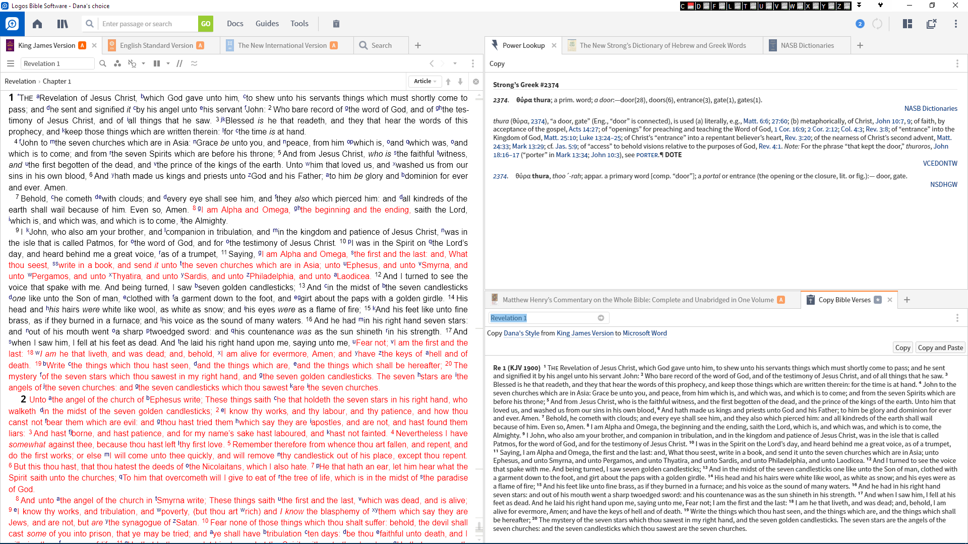The image size is (968, 544).
Task: Click the Enter passage or search field
Action: pos(148,24)
